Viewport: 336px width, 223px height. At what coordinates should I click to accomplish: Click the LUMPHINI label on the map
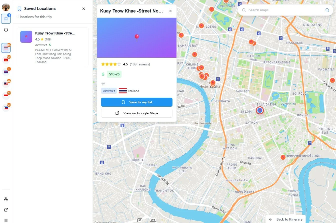click(x=288, y=104)
